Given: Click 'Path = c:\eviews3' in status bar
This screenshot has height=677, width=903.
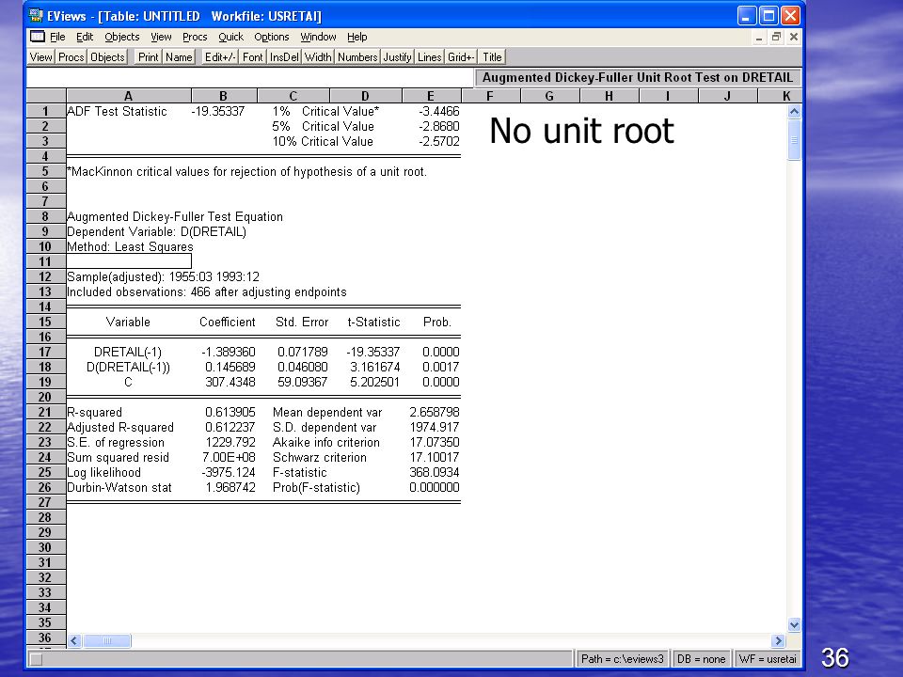Looking at the screenshot, I should coord(623,658).
